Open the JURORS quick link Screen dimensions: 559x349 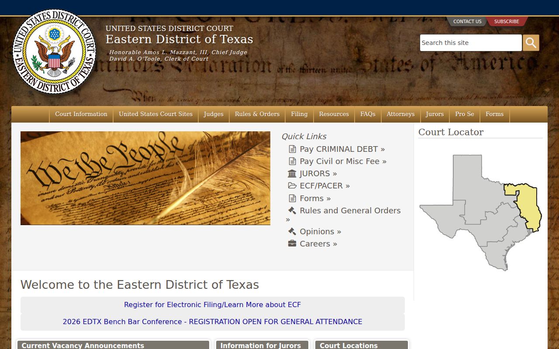[x=318, y=174]
